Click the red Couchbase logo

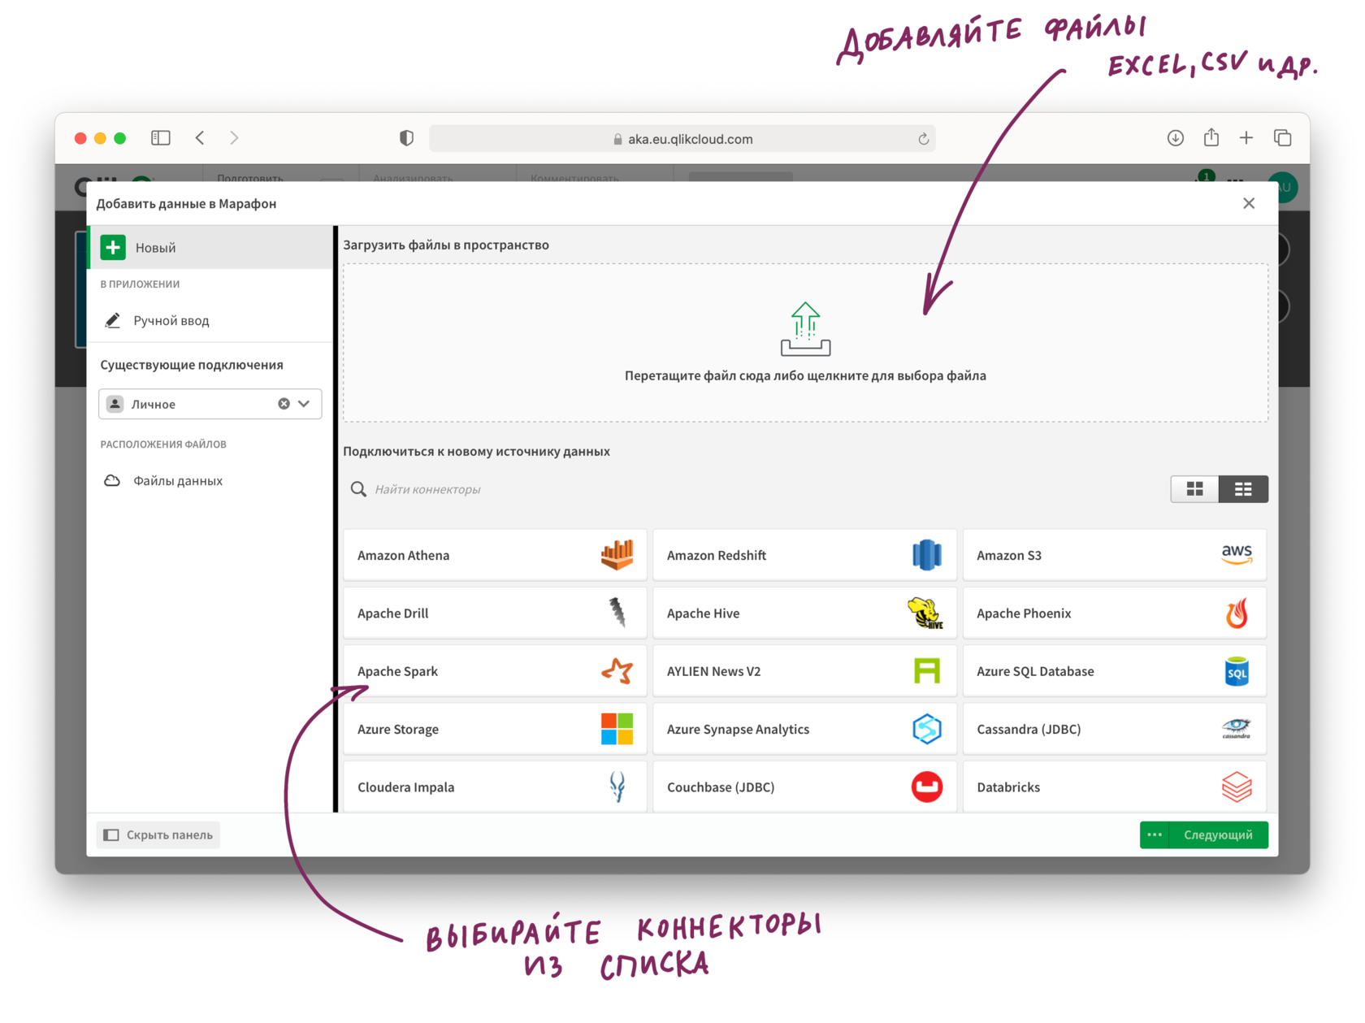coord(927,787)
